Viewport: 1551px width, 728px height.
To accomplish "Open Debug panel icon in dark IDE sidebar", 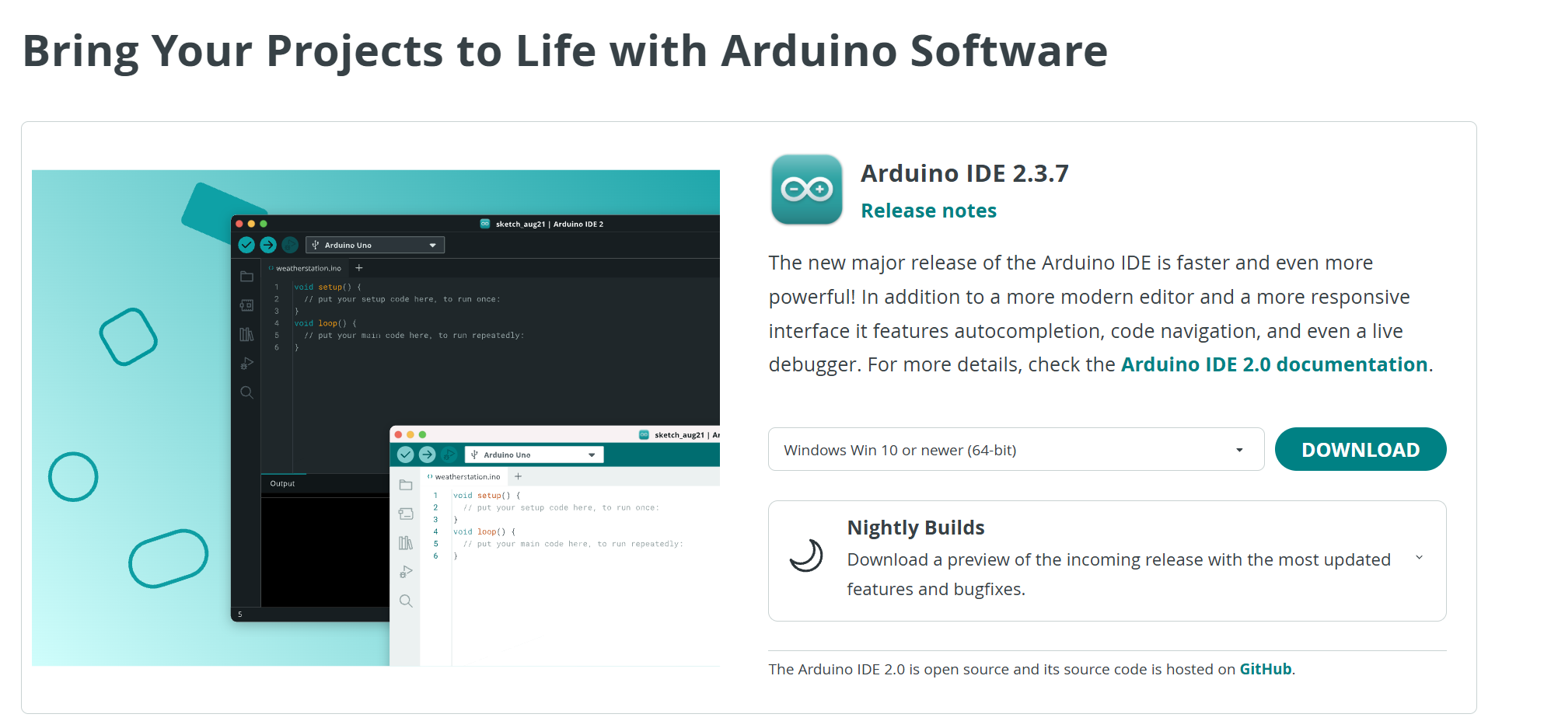I will (x=246, y=363).
